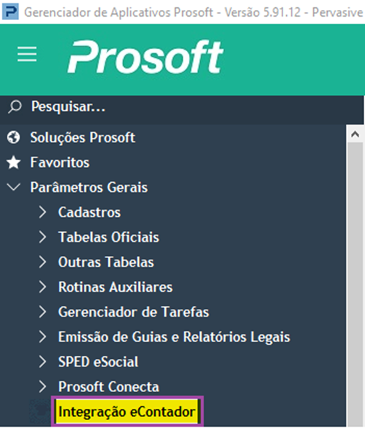
Task: Open Gerenciador de Tarefas item
Action: coord(134,312)
